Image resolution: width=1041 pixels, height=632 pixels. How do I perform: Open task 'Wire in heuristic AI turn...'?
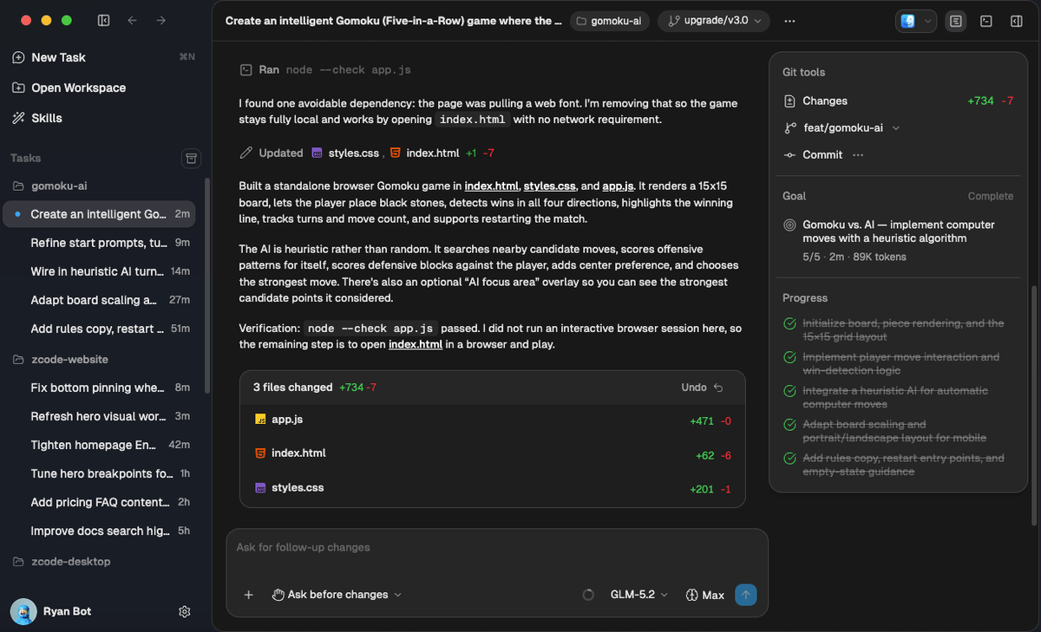(x=100, y=271)
